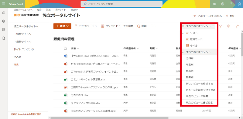Image resolution: width=243 pixels, height=119 pixels.
Task: Click the 共有 share button
Action: tap(230, 16)
